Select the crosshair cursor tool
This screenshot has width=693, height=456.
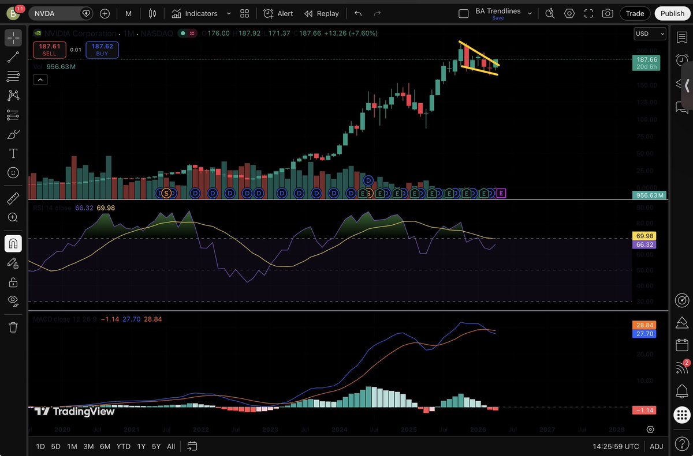(13, 37)
